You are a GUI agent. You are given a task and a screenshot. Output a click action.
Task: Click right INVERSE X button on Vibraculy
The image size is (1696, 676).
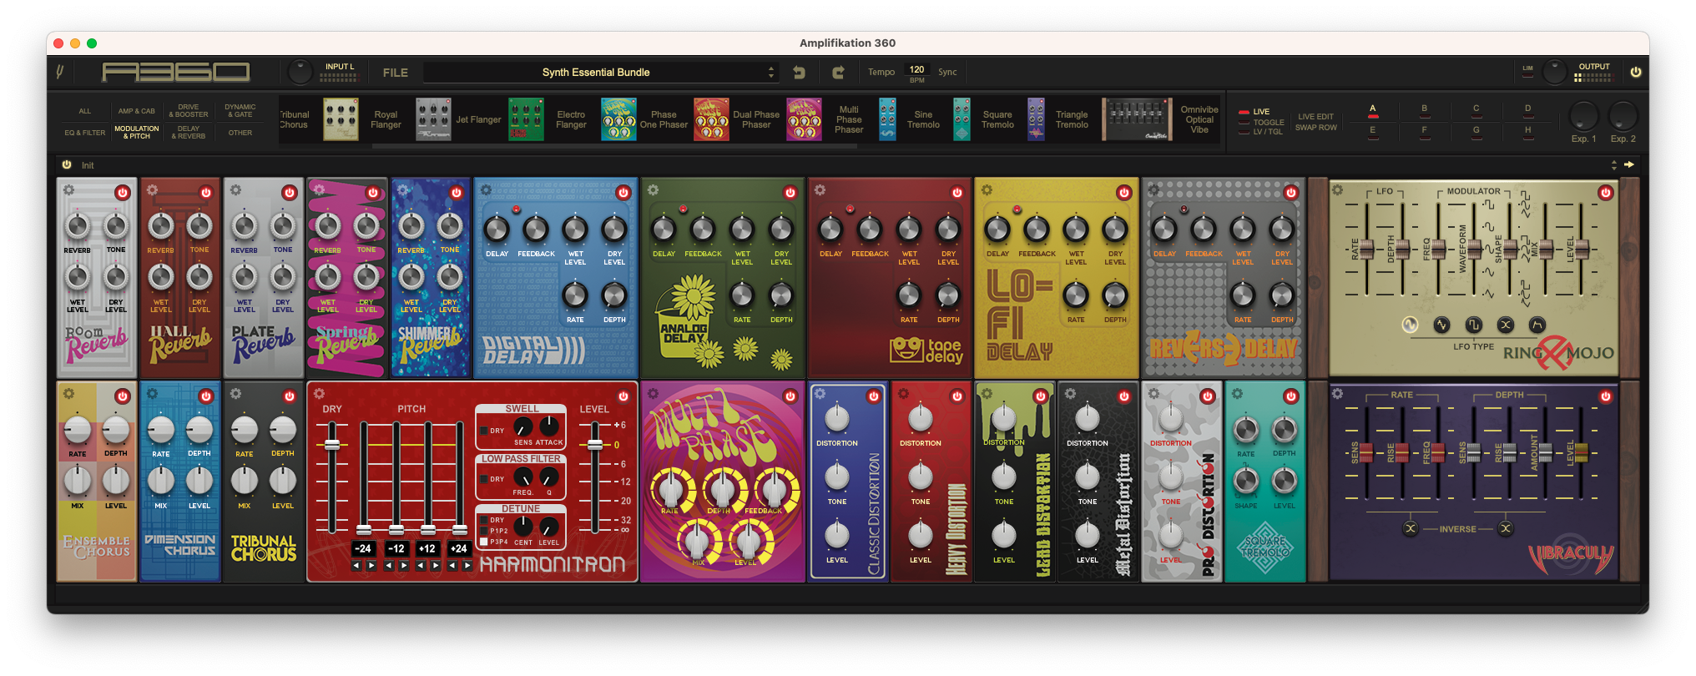tap(1505, 528)
